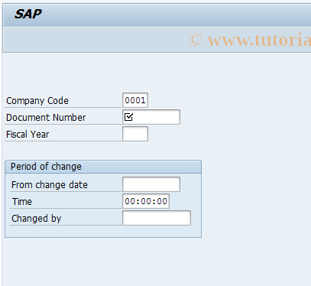Click the From change date label
Screen dimensions: 311x286
pos(50,185)
